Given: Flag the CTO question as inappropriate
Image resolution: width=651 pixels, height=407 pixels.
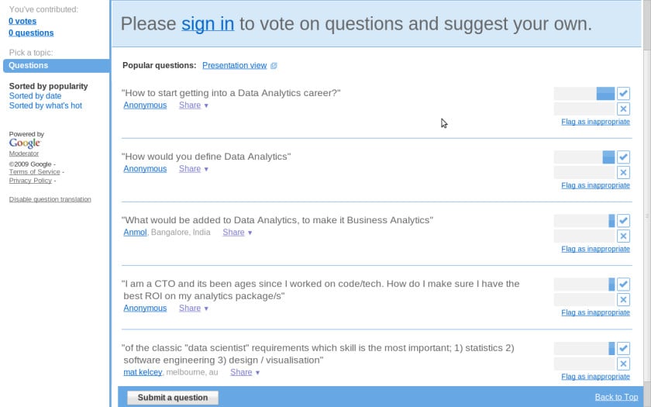Looking at the screenshot, I should (595, 312).
